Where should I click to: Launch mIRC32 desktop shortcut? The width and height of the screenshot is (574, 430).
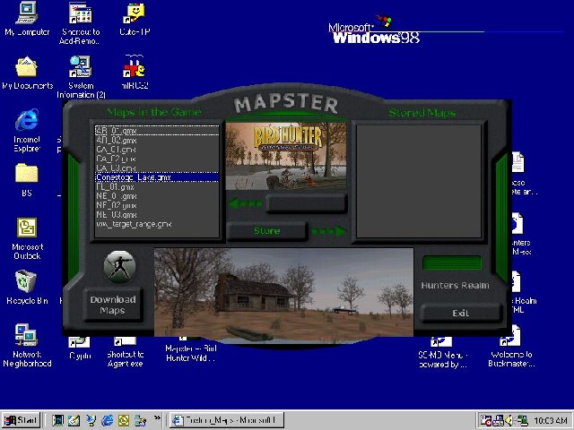(x=135, y=72)
